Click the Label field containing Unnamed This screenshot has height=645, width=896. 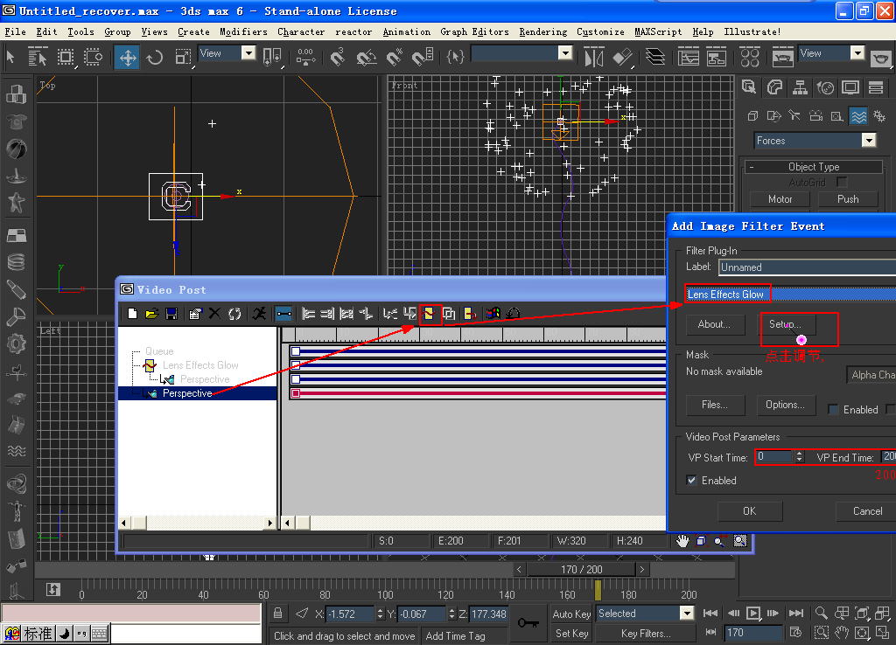coord(807,267)
